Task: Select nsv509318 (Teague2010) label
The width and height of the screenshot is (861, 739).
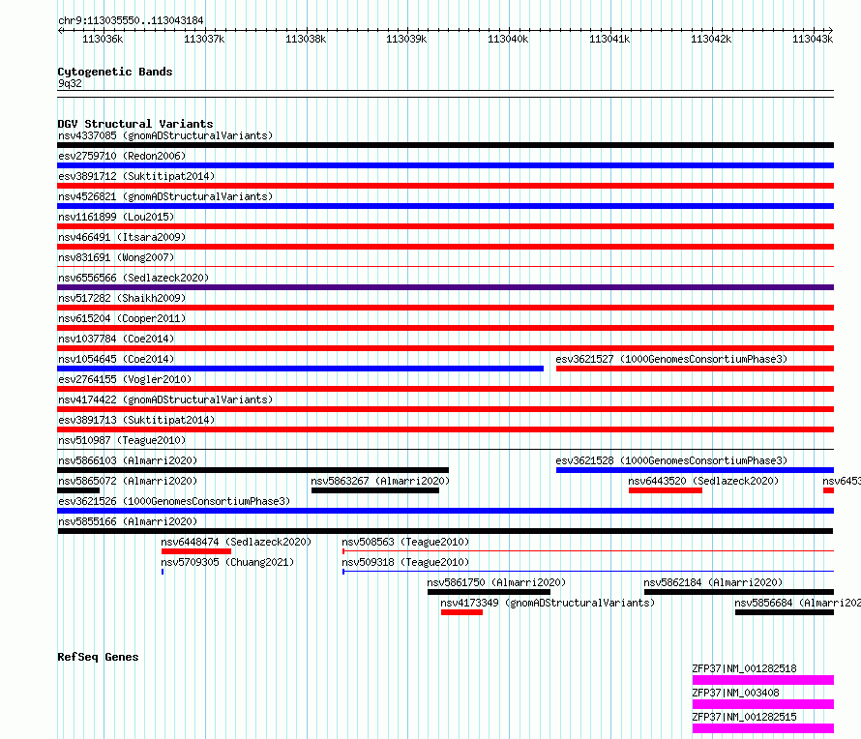Action: click(405, 562)
